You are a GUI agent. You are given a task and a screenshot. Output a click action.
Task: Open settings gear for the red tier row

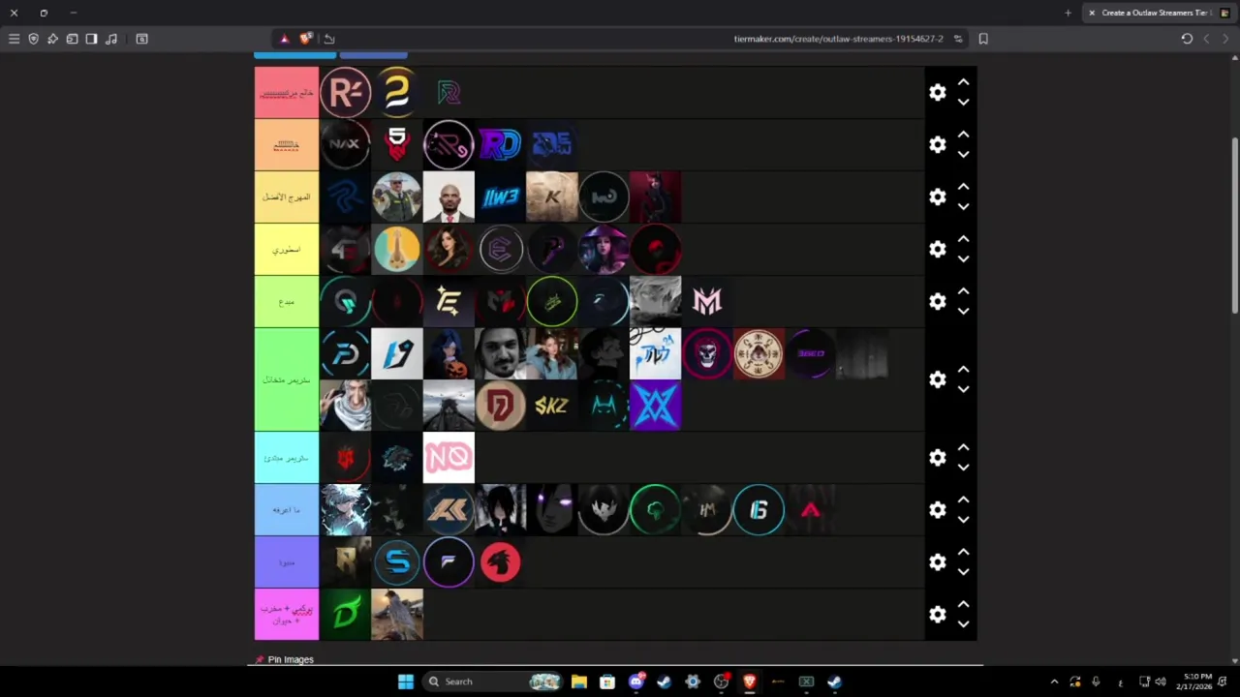937,92
